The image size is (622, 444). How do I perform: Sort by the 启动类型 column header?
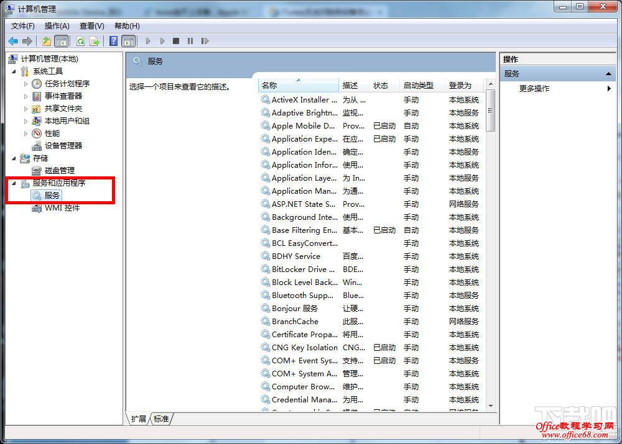(422, 86)
